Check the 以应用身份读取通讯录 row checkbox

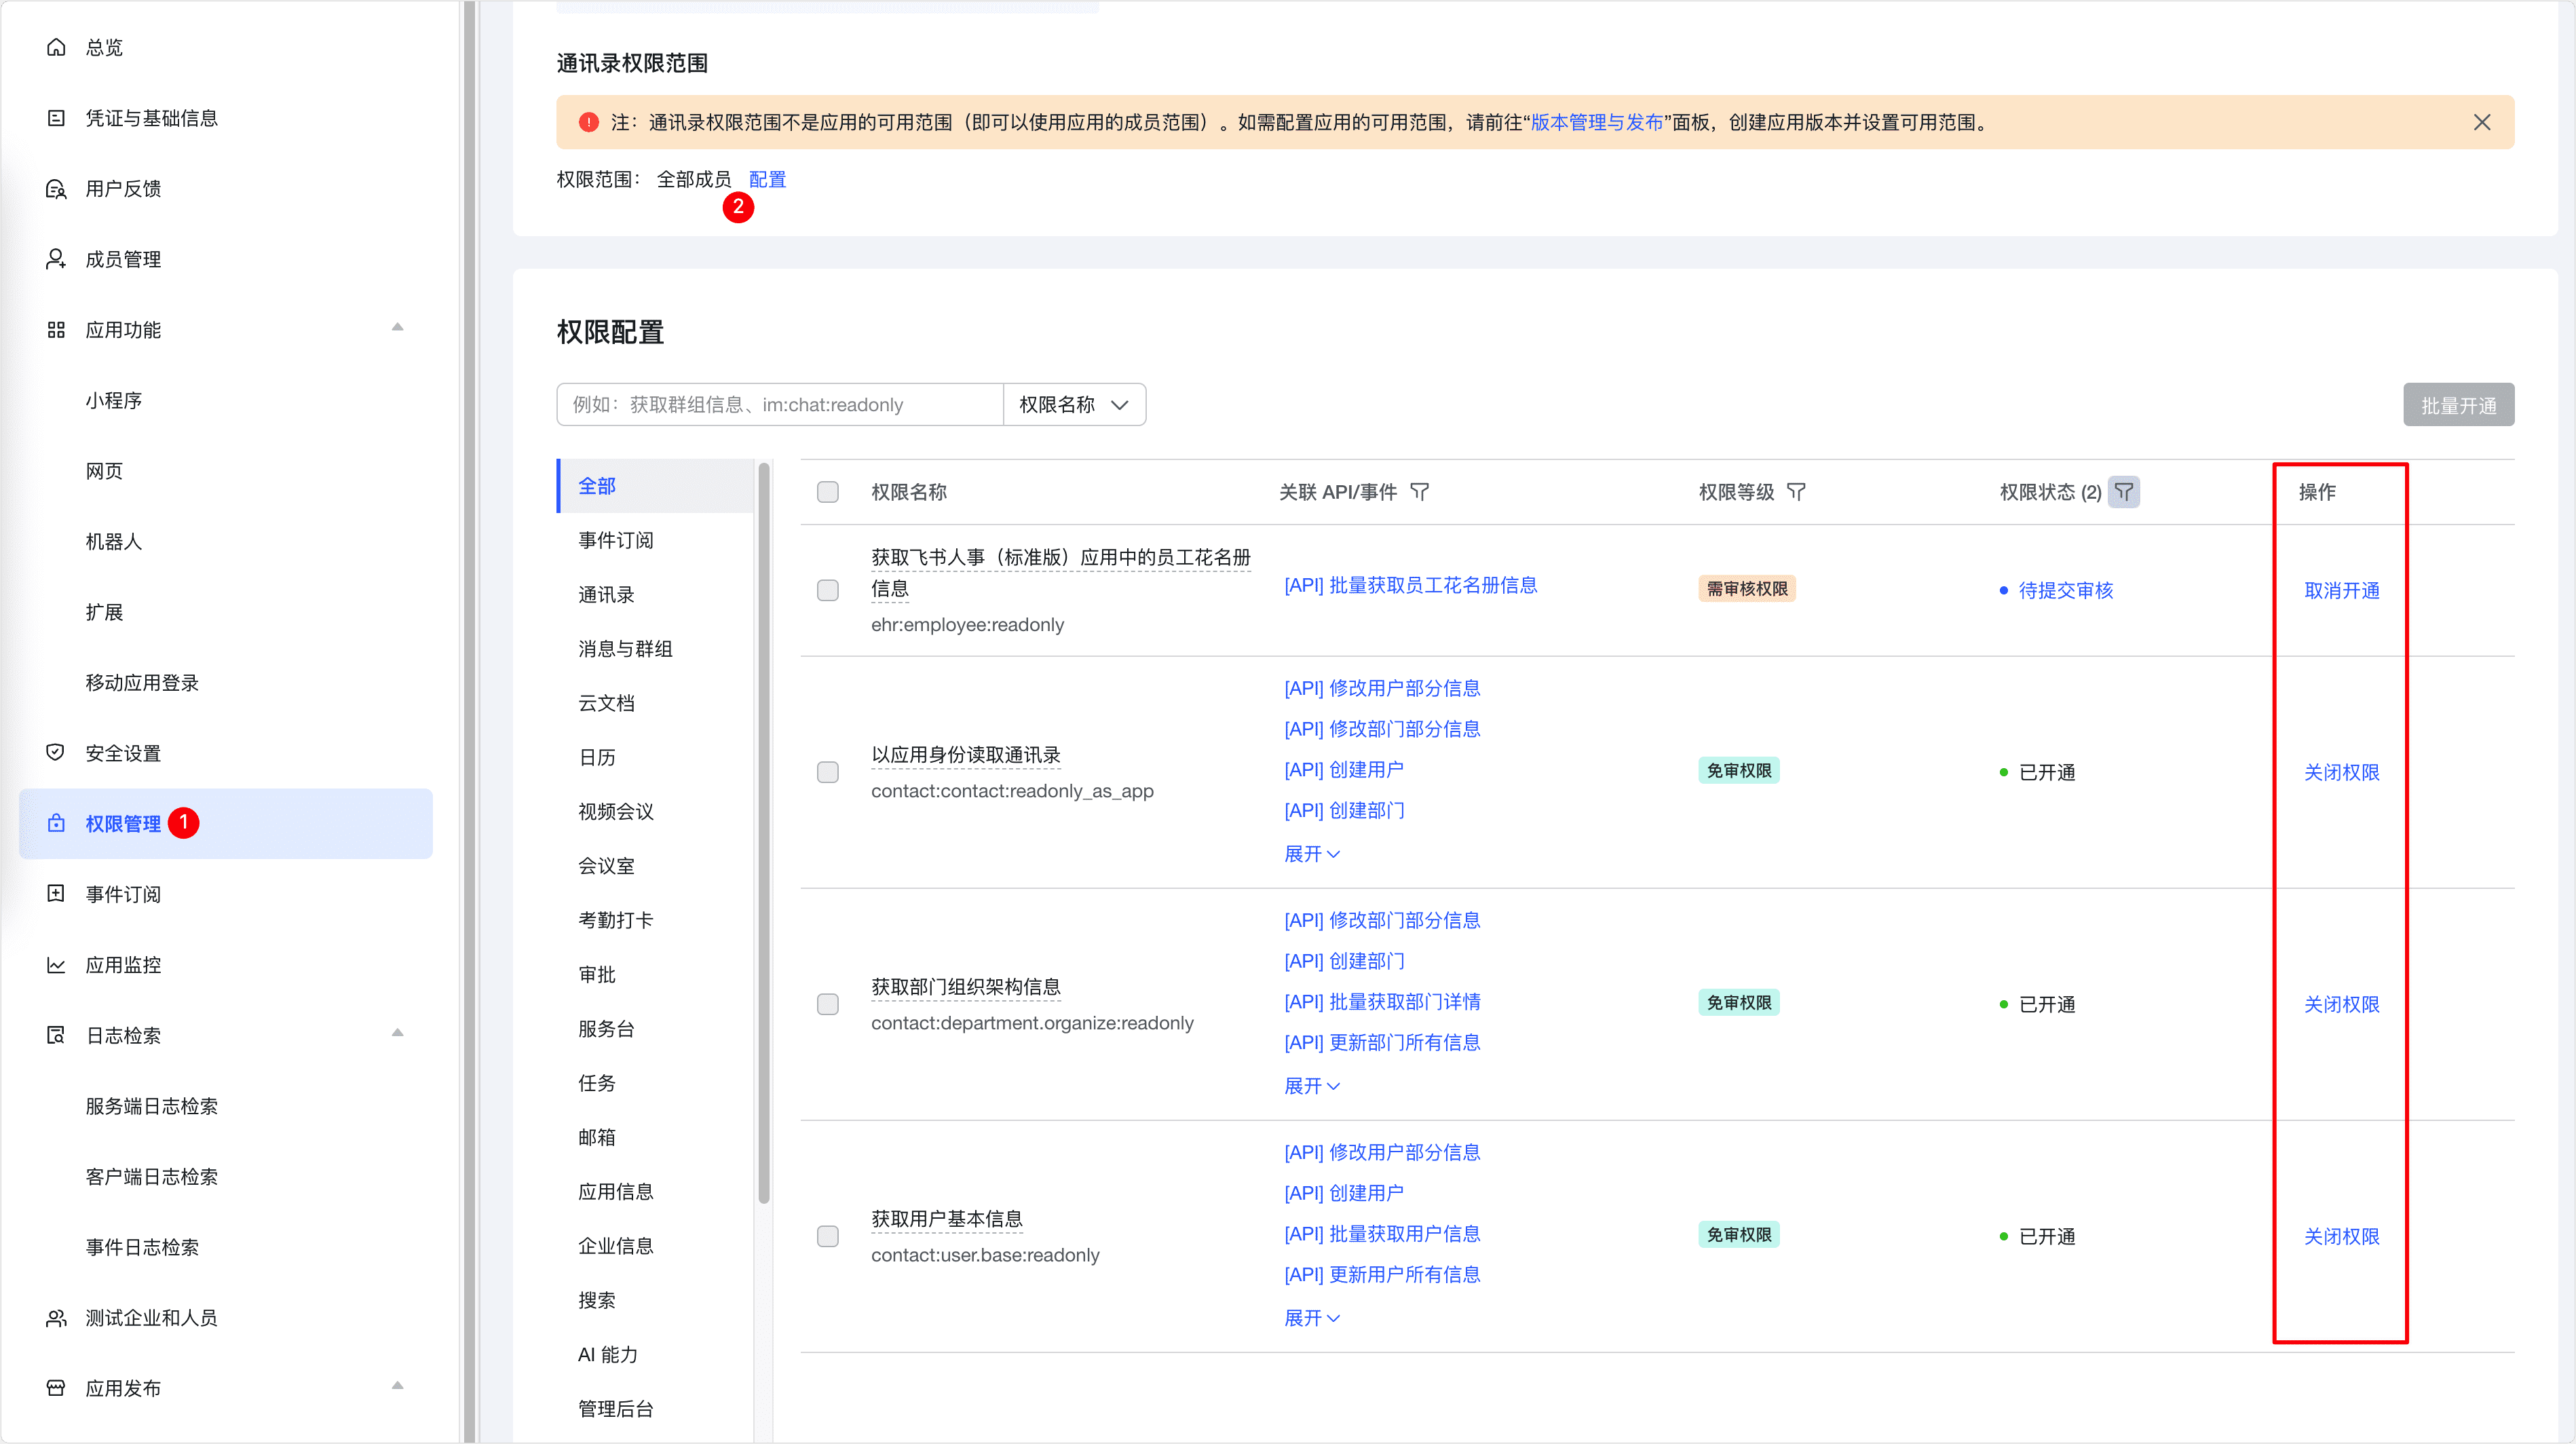click(x=828, y=772)
